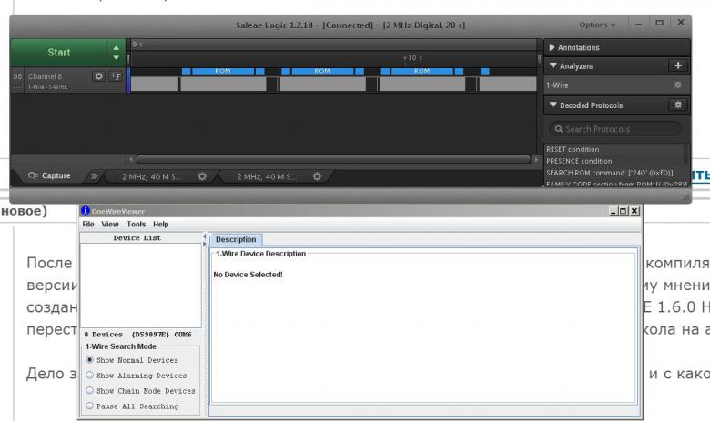Close the OneWireViewer window
The width and height of the screenshot is (710, 421).
click(x=634, y=211)
